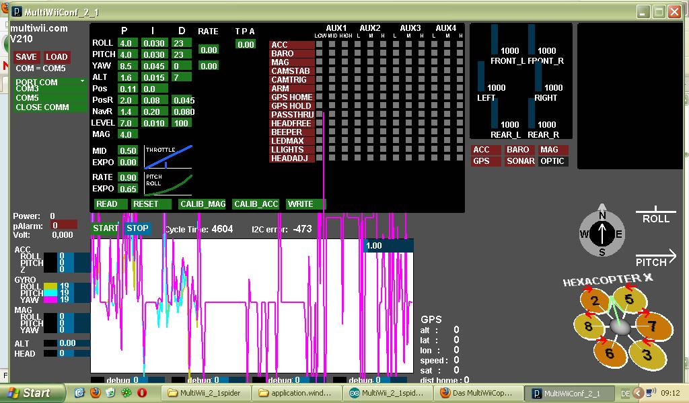Viewport: 689px width, 403px height.
Task: Click the CALIB_MAG button
Action: [202, 204]
